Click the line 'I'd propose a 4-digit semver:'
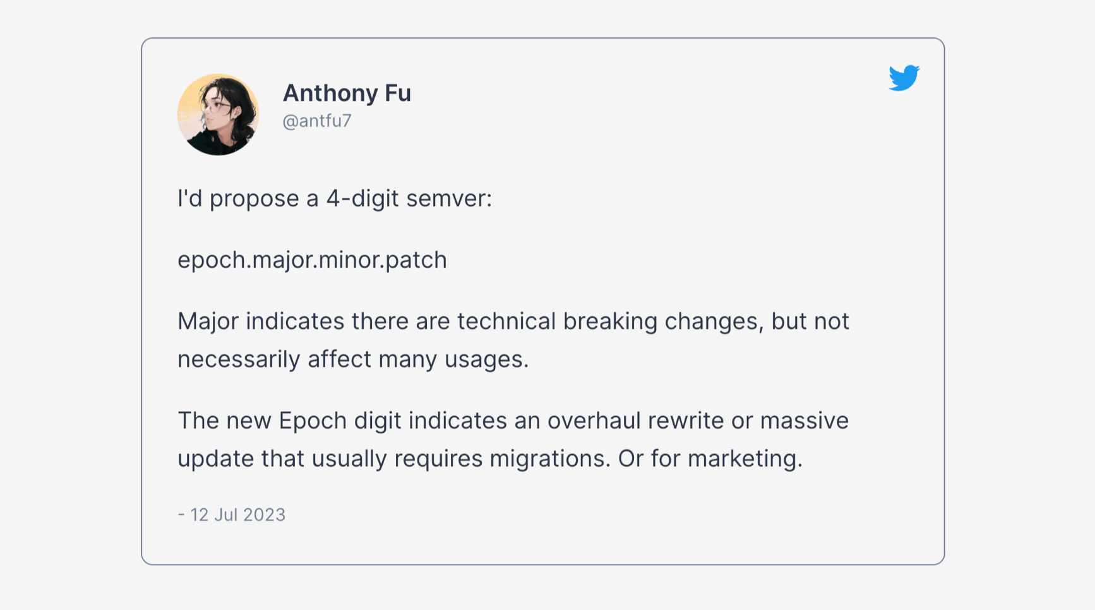The image size is (1095, 610). coord(334,198)
